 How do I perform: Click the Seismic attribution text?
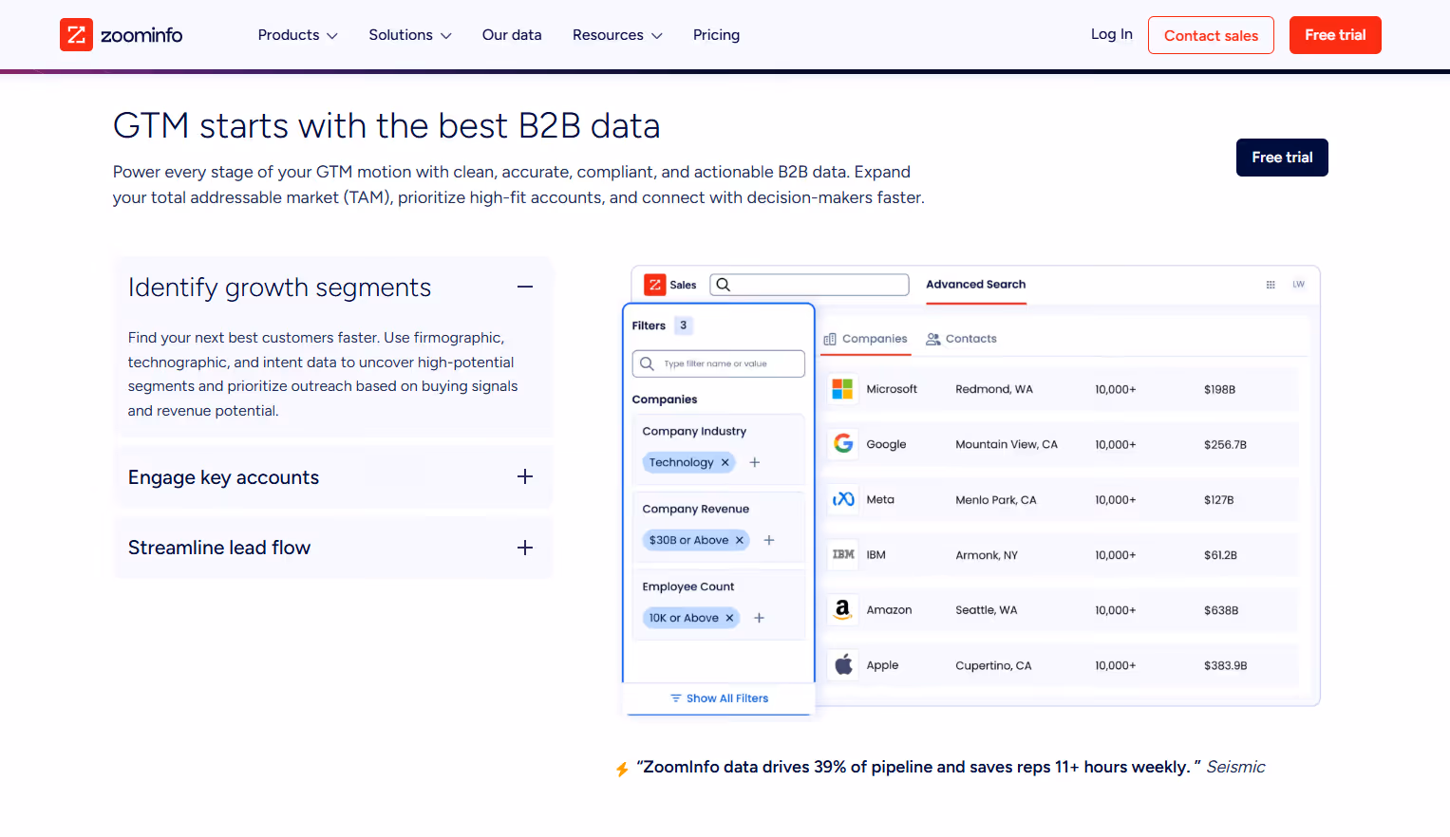tap(1235, 767)
